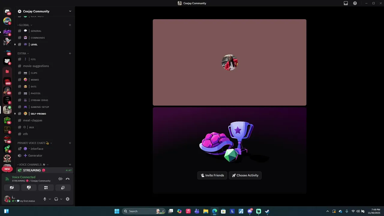Open server icon with 652 badge
The width and height of the screenshot is (384, 216).
point(7,81)
